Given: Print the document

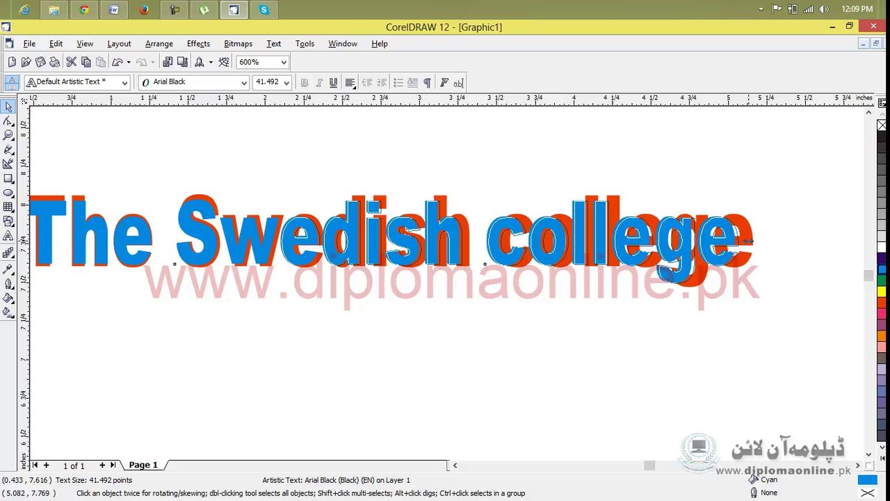Looking at the screenshot, I should pos(54,62).
